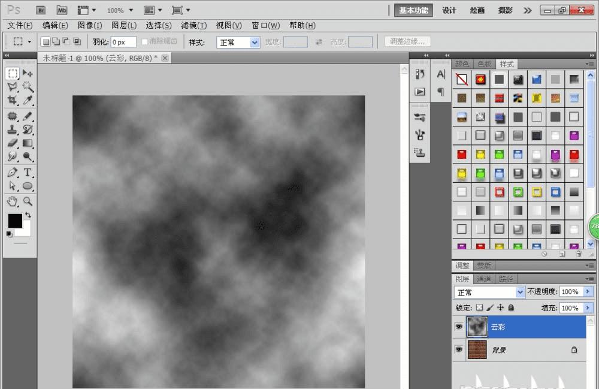
Task: Select the Move tool
Action: [28, 73]
